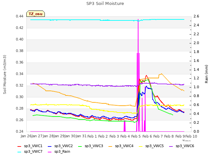Click the tall magenta rain spike peak
This screenshot has height=158, width=211.
pos(138,20)
